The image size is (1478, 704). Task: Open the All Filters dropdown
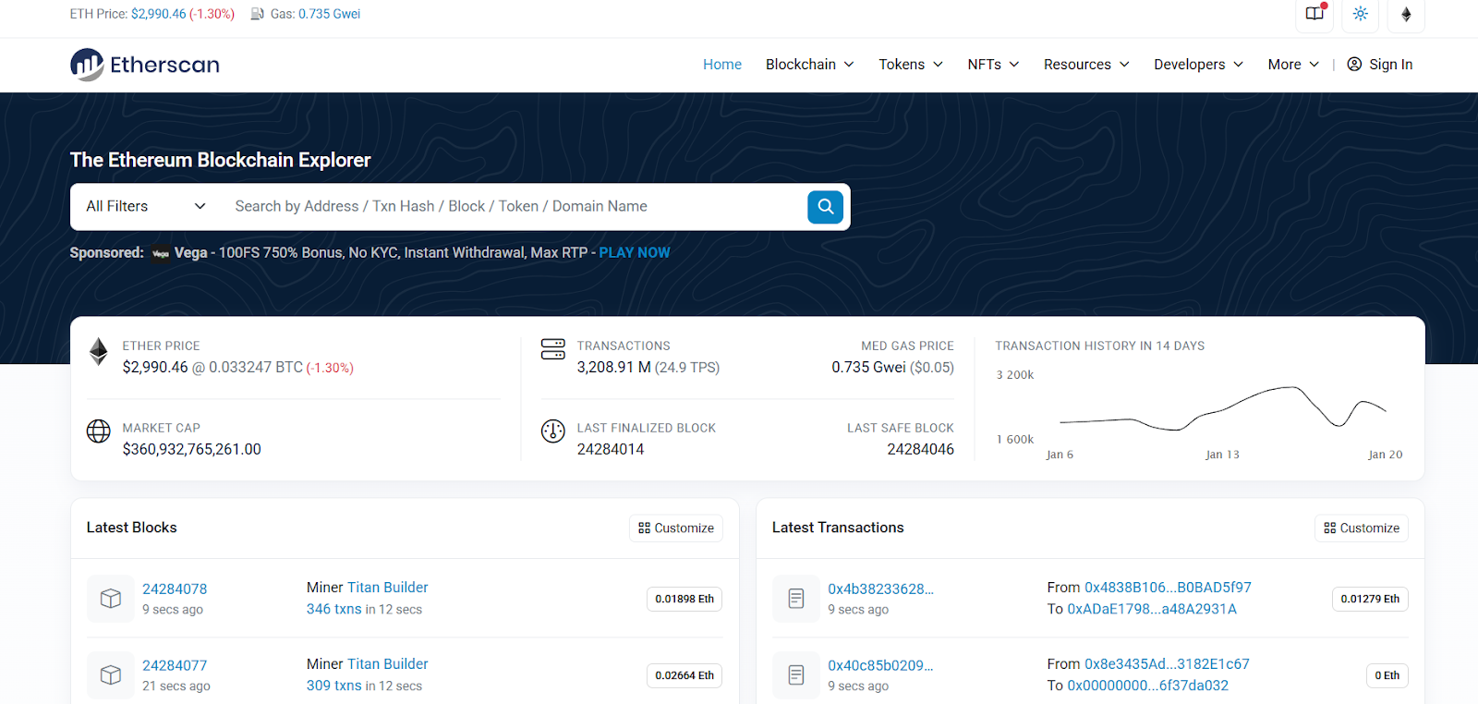146,207
